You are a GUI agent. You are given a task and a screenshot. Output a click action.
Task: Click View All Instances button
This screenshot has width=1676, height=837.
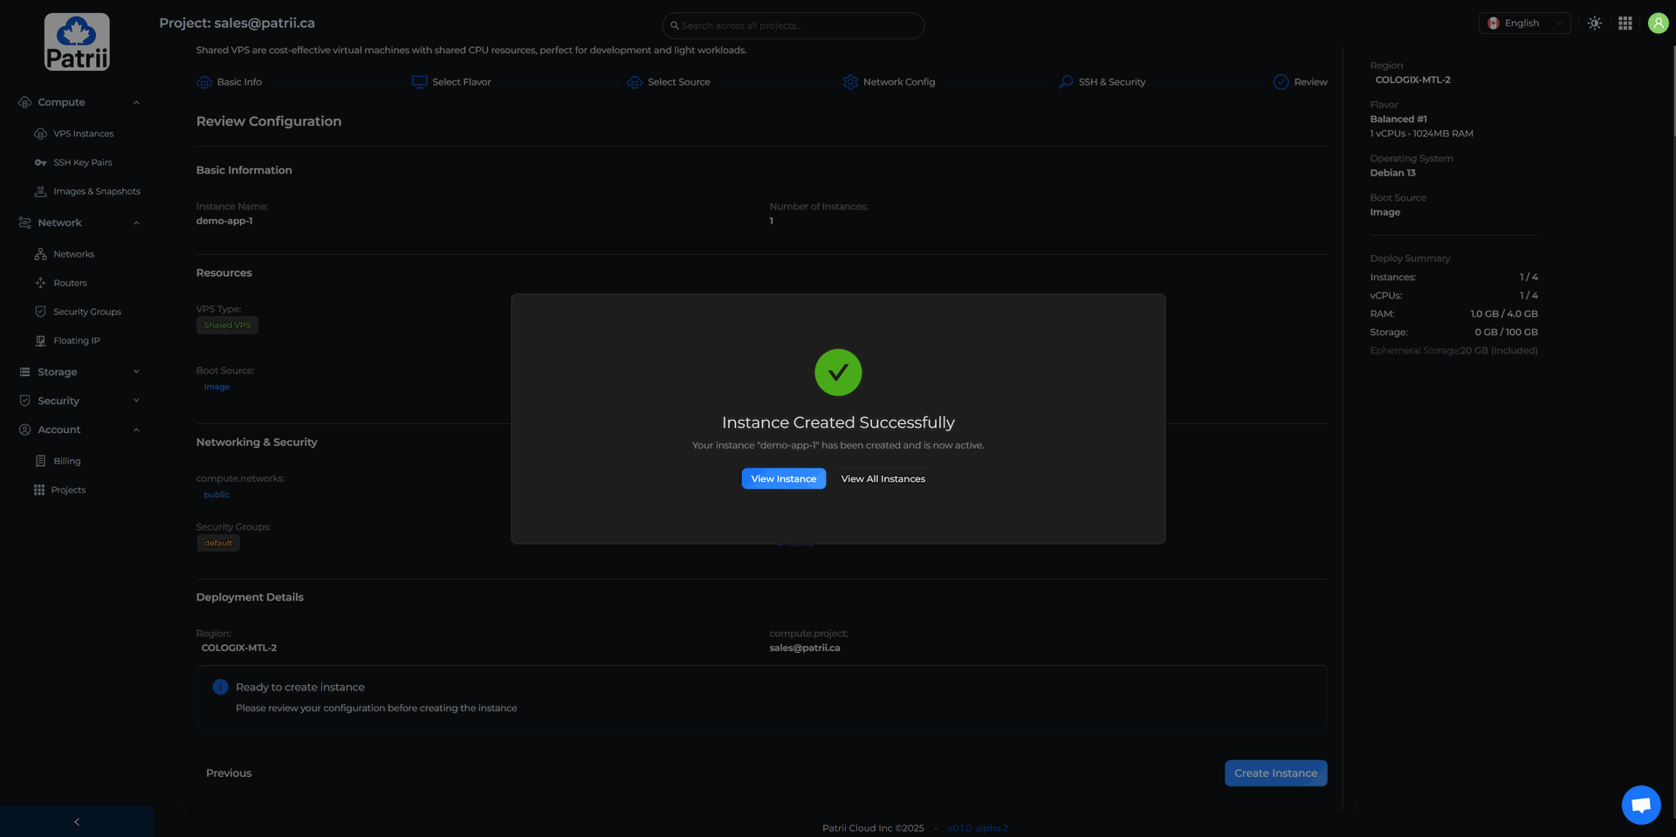coord(883,478)
